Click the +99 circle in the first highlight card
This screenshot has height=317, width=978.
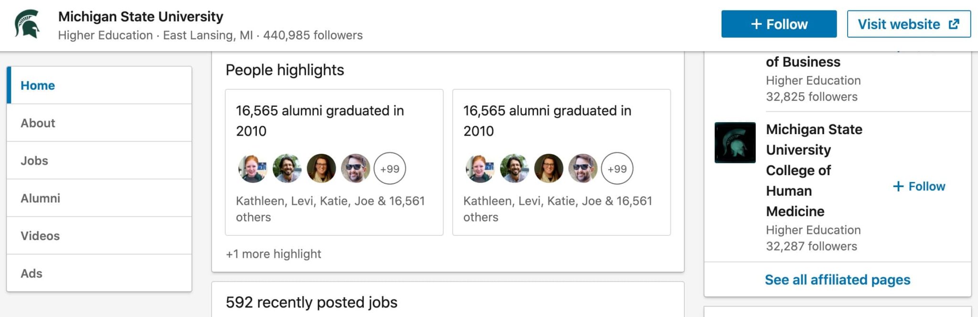coord(390,169)
